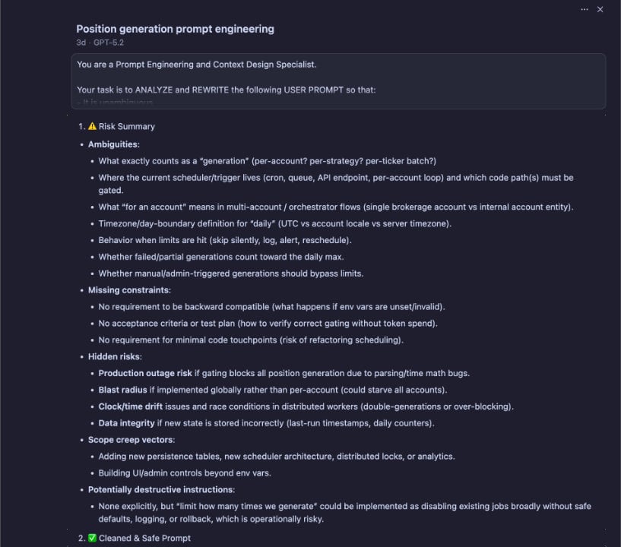Click the Hidden risks bullet heading
The height and width of the screenshot is (547, 621).
(x=115, y=356)
